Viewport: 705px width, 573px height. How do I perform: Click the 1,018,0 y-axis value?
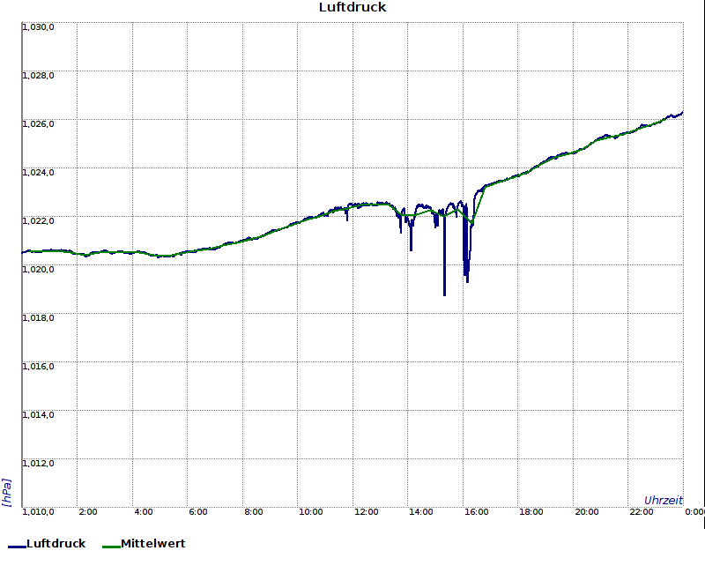pyautogui.click(x=38, y=318)
